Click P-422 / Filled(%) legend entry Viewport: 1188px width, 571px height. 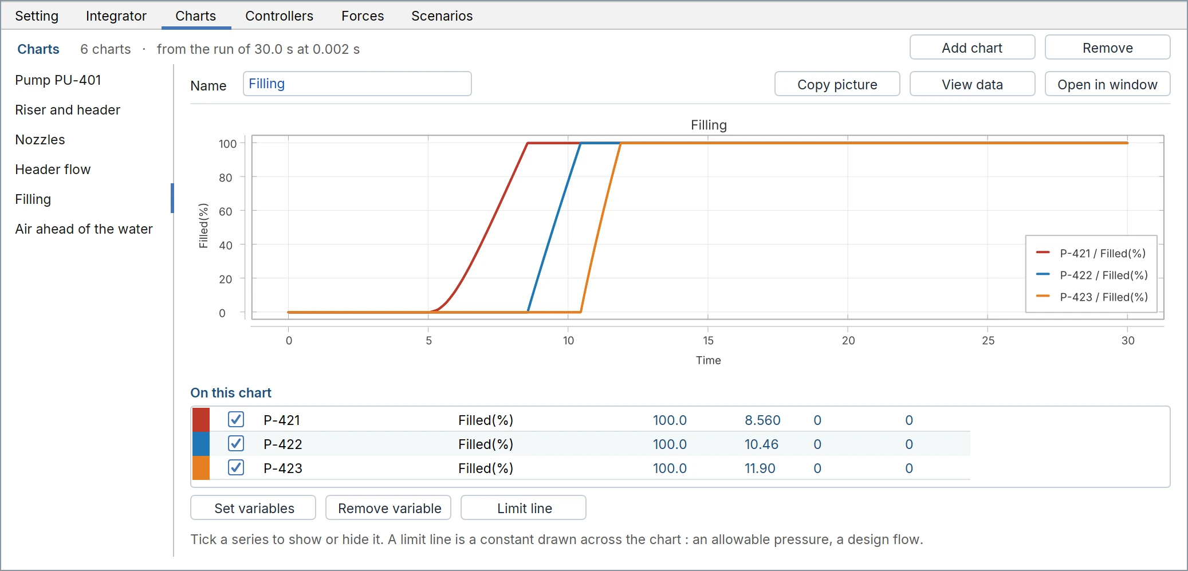(x=1092, y=275)
